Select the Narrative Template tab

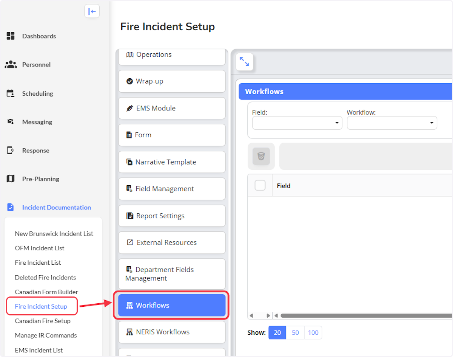pos(172,162)
